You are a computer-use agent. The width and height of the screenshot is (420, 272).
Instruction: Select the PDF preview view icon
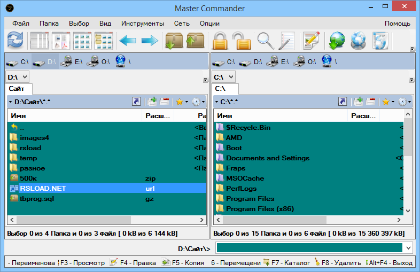click(61, 41)
